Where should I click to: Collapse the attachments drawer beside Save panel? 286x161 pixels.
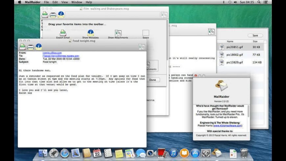[x=211, y=32]
